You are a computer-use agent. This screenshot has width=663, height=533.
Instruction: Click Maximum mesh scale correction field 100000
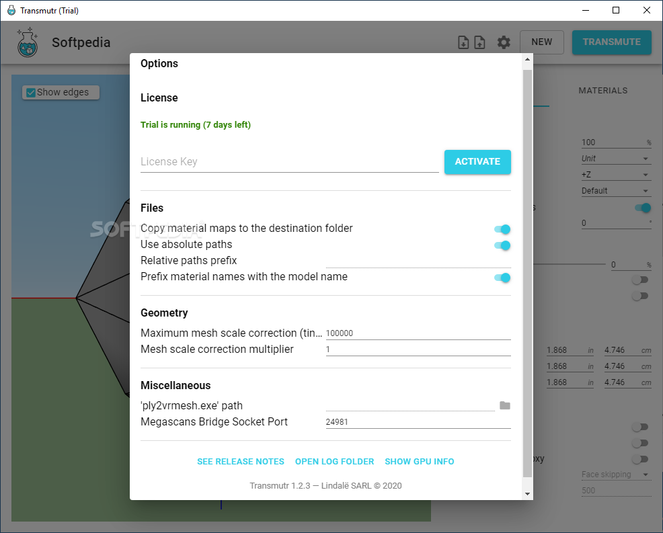tap(418, 333)
